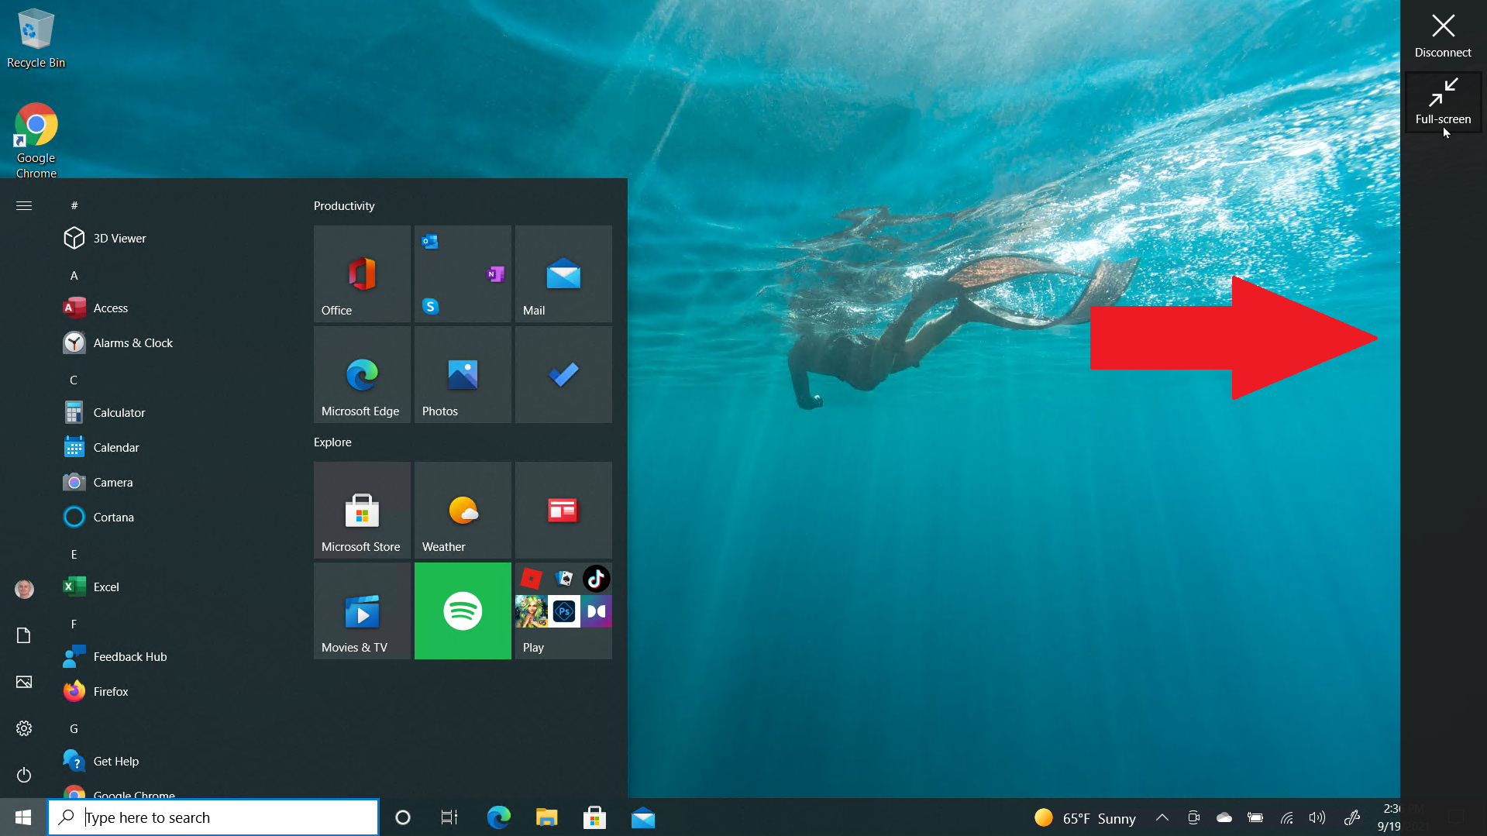This screenshot has height=836, width=1487.
Task: Open the Mail tile
Action: [x=563, y=274]
